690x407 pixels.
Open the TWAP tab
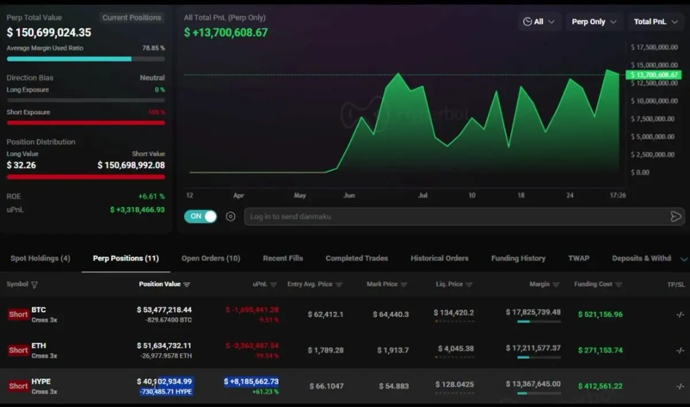(x=578, y=258)
